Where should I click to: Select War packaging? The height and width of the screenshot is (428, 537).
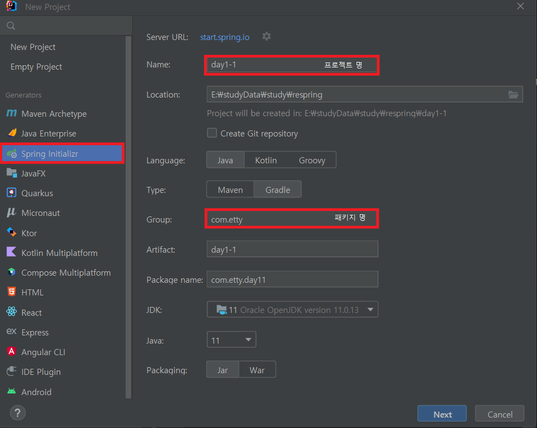(257, 369)
